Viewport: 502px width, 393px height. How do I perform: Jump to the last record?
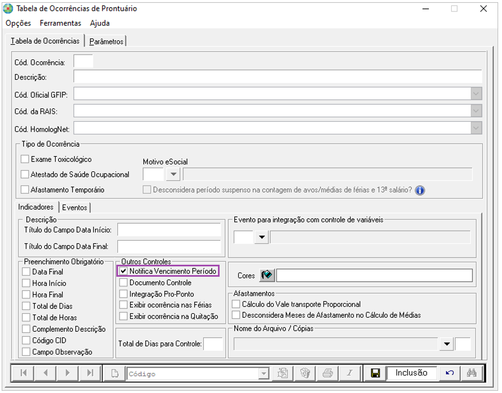[x=90, y=373]
